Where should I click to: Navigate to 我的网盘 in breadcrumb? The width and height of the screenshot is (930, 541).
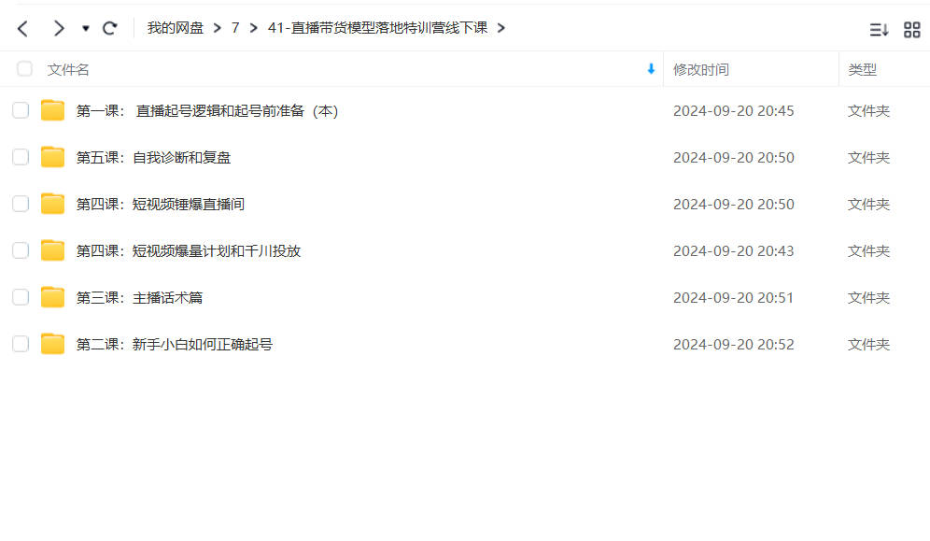click(175, 28)
